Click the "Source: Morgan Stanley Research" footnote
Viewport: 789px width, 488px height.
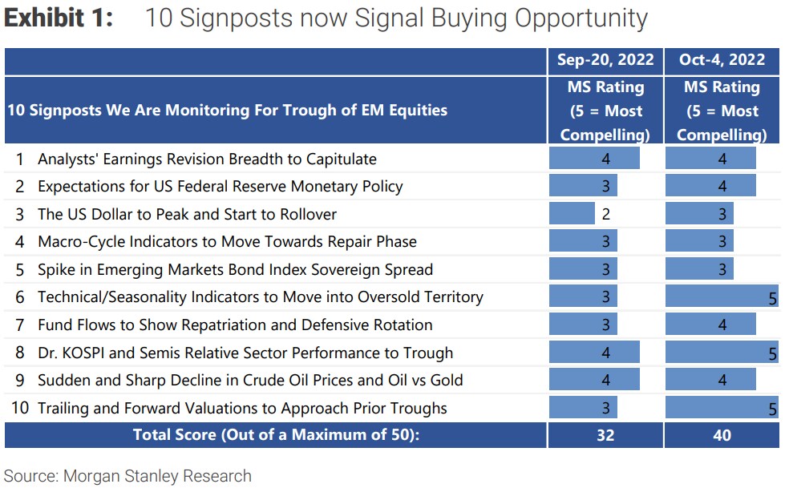pos(128,476)
